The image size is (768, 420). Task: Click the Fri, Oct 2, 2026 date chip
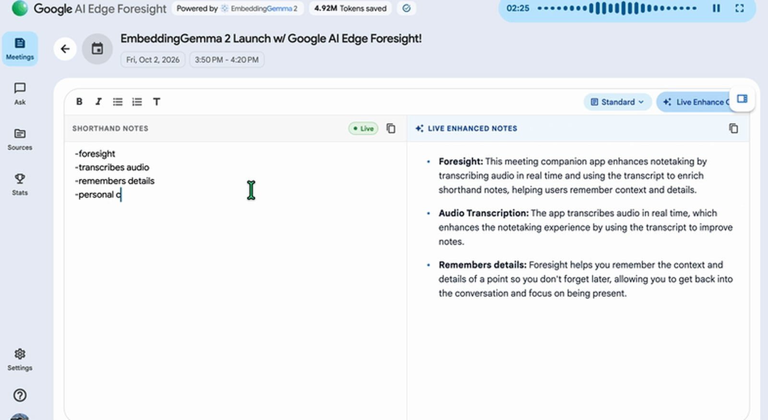click(x=153, y=60)
